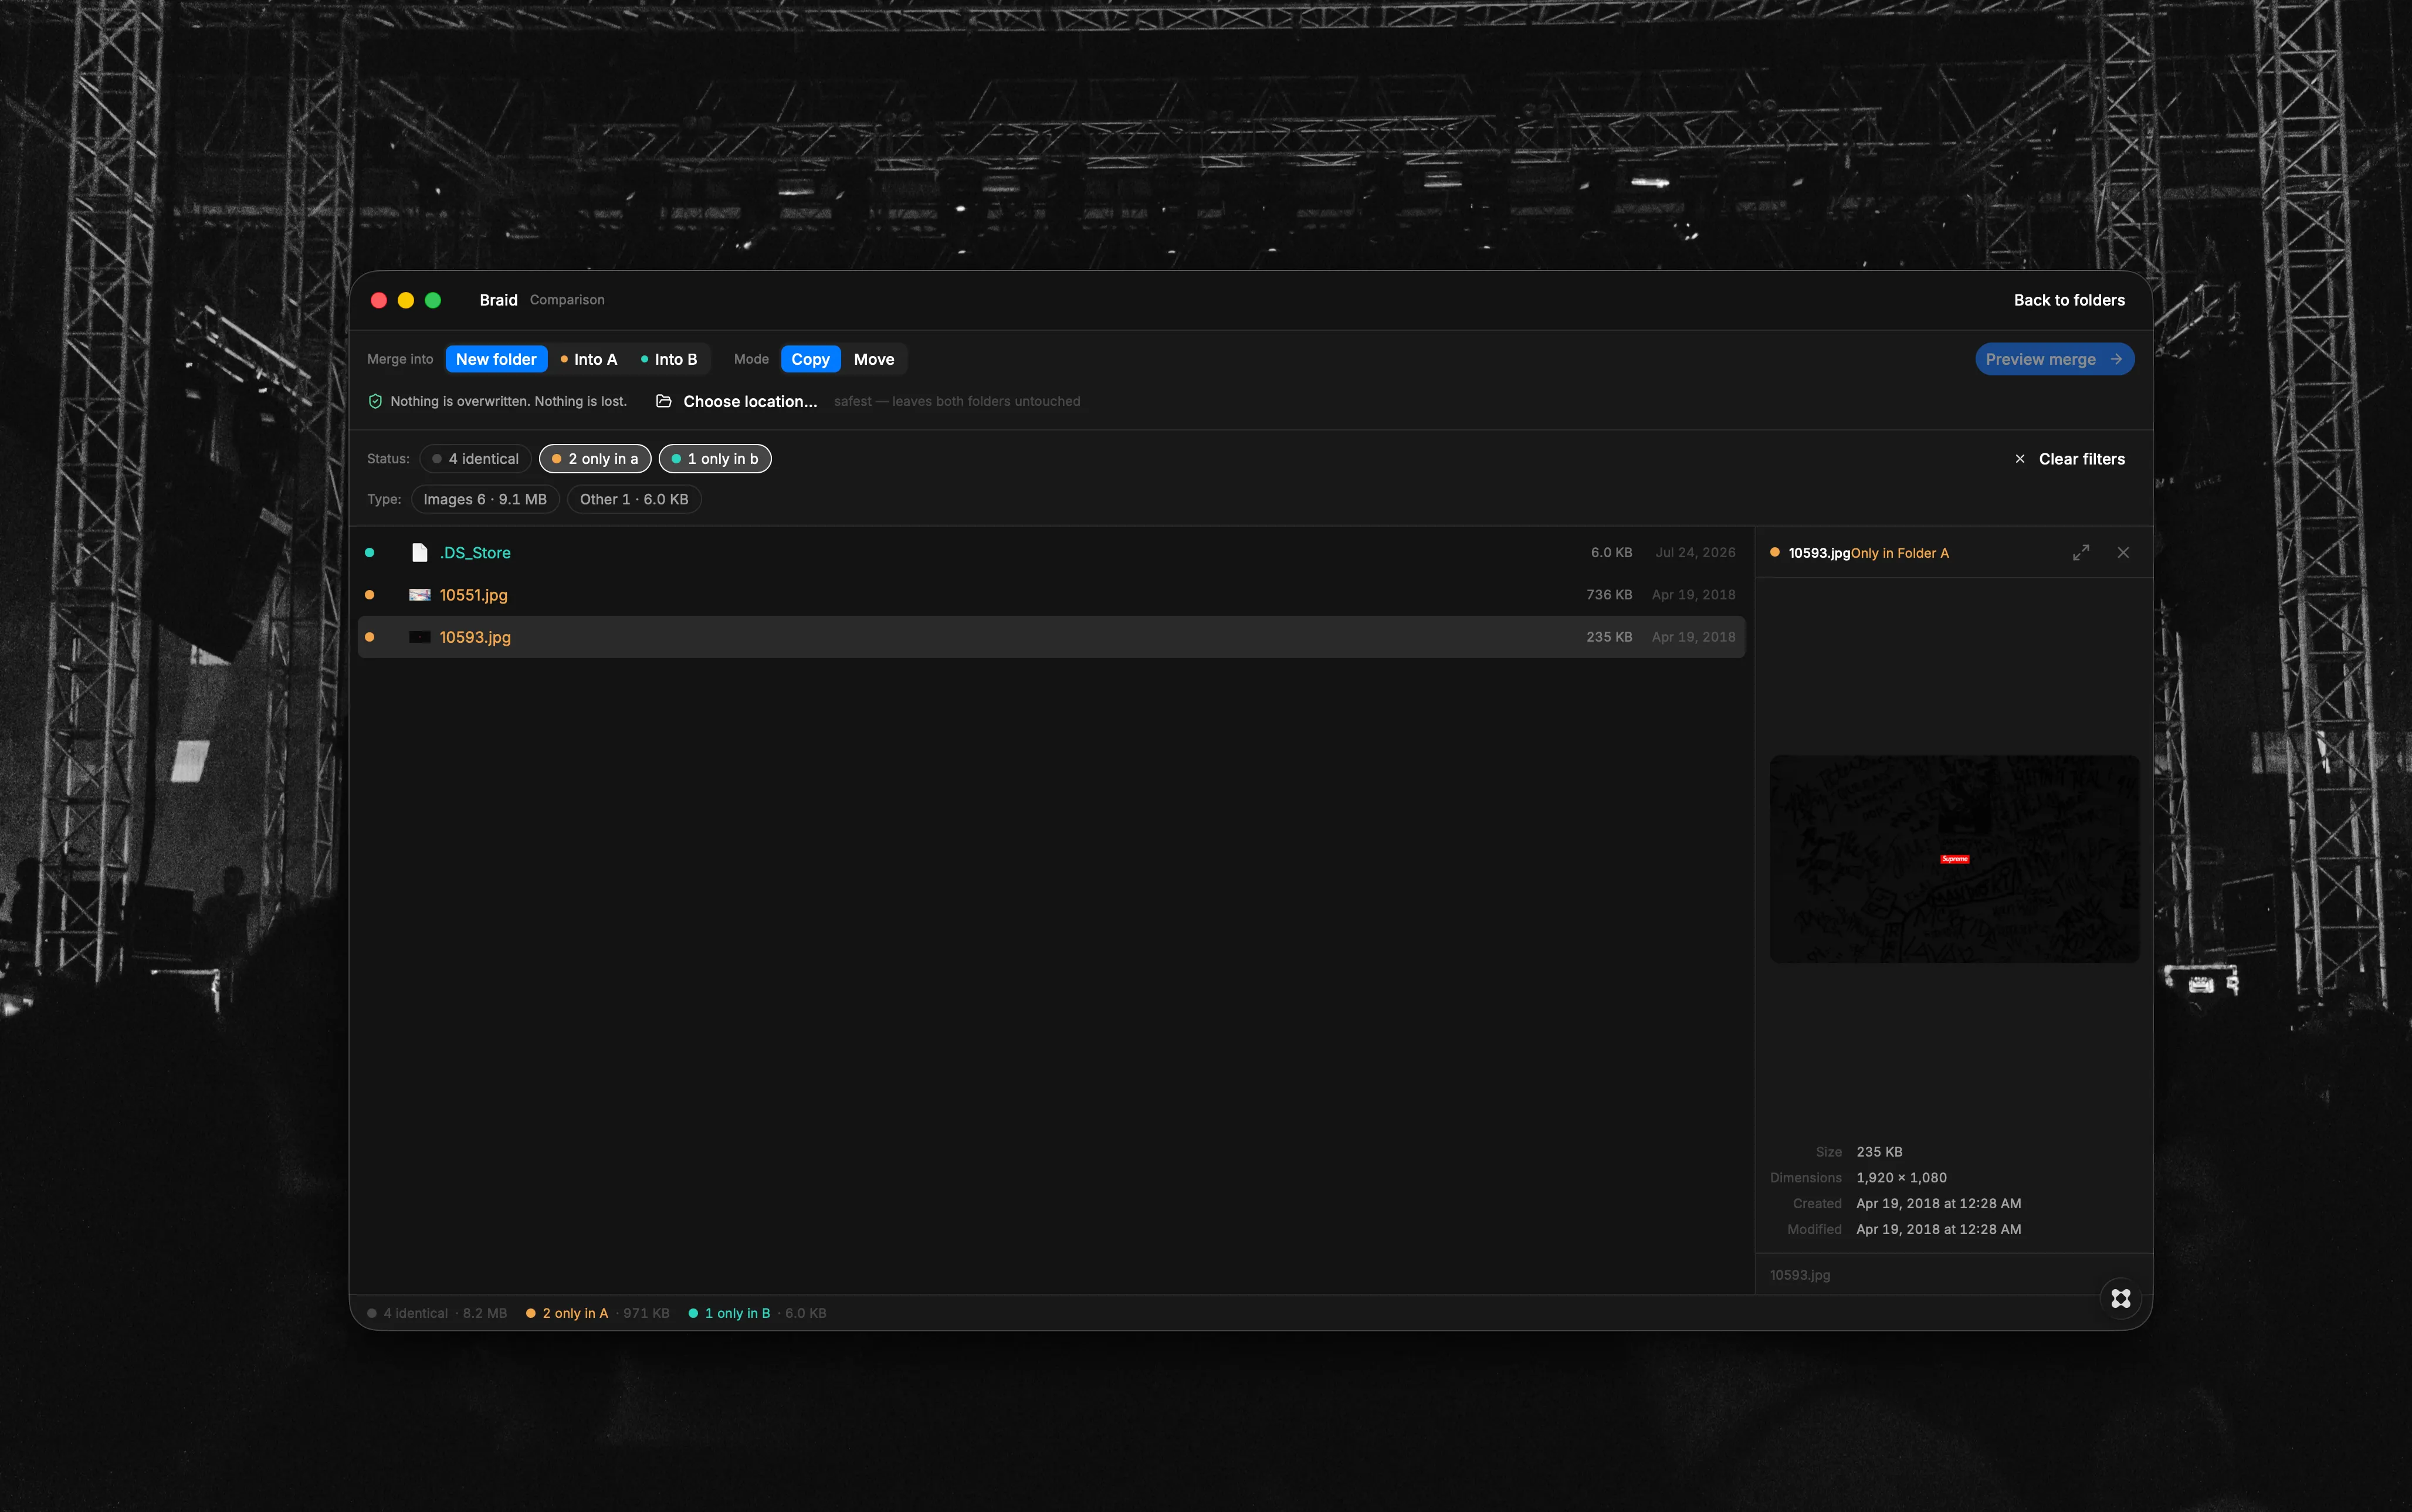Click the green zoom window button
The image size is (2412, 1512).
tap(433, 300)
